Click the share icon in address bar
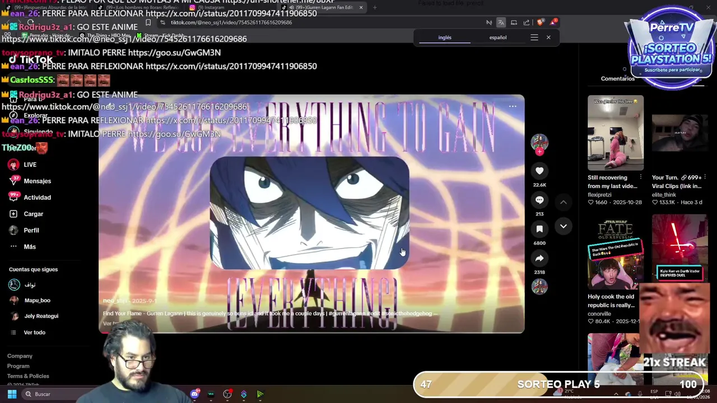Screen dimensions: 717x403 point(527,22)
